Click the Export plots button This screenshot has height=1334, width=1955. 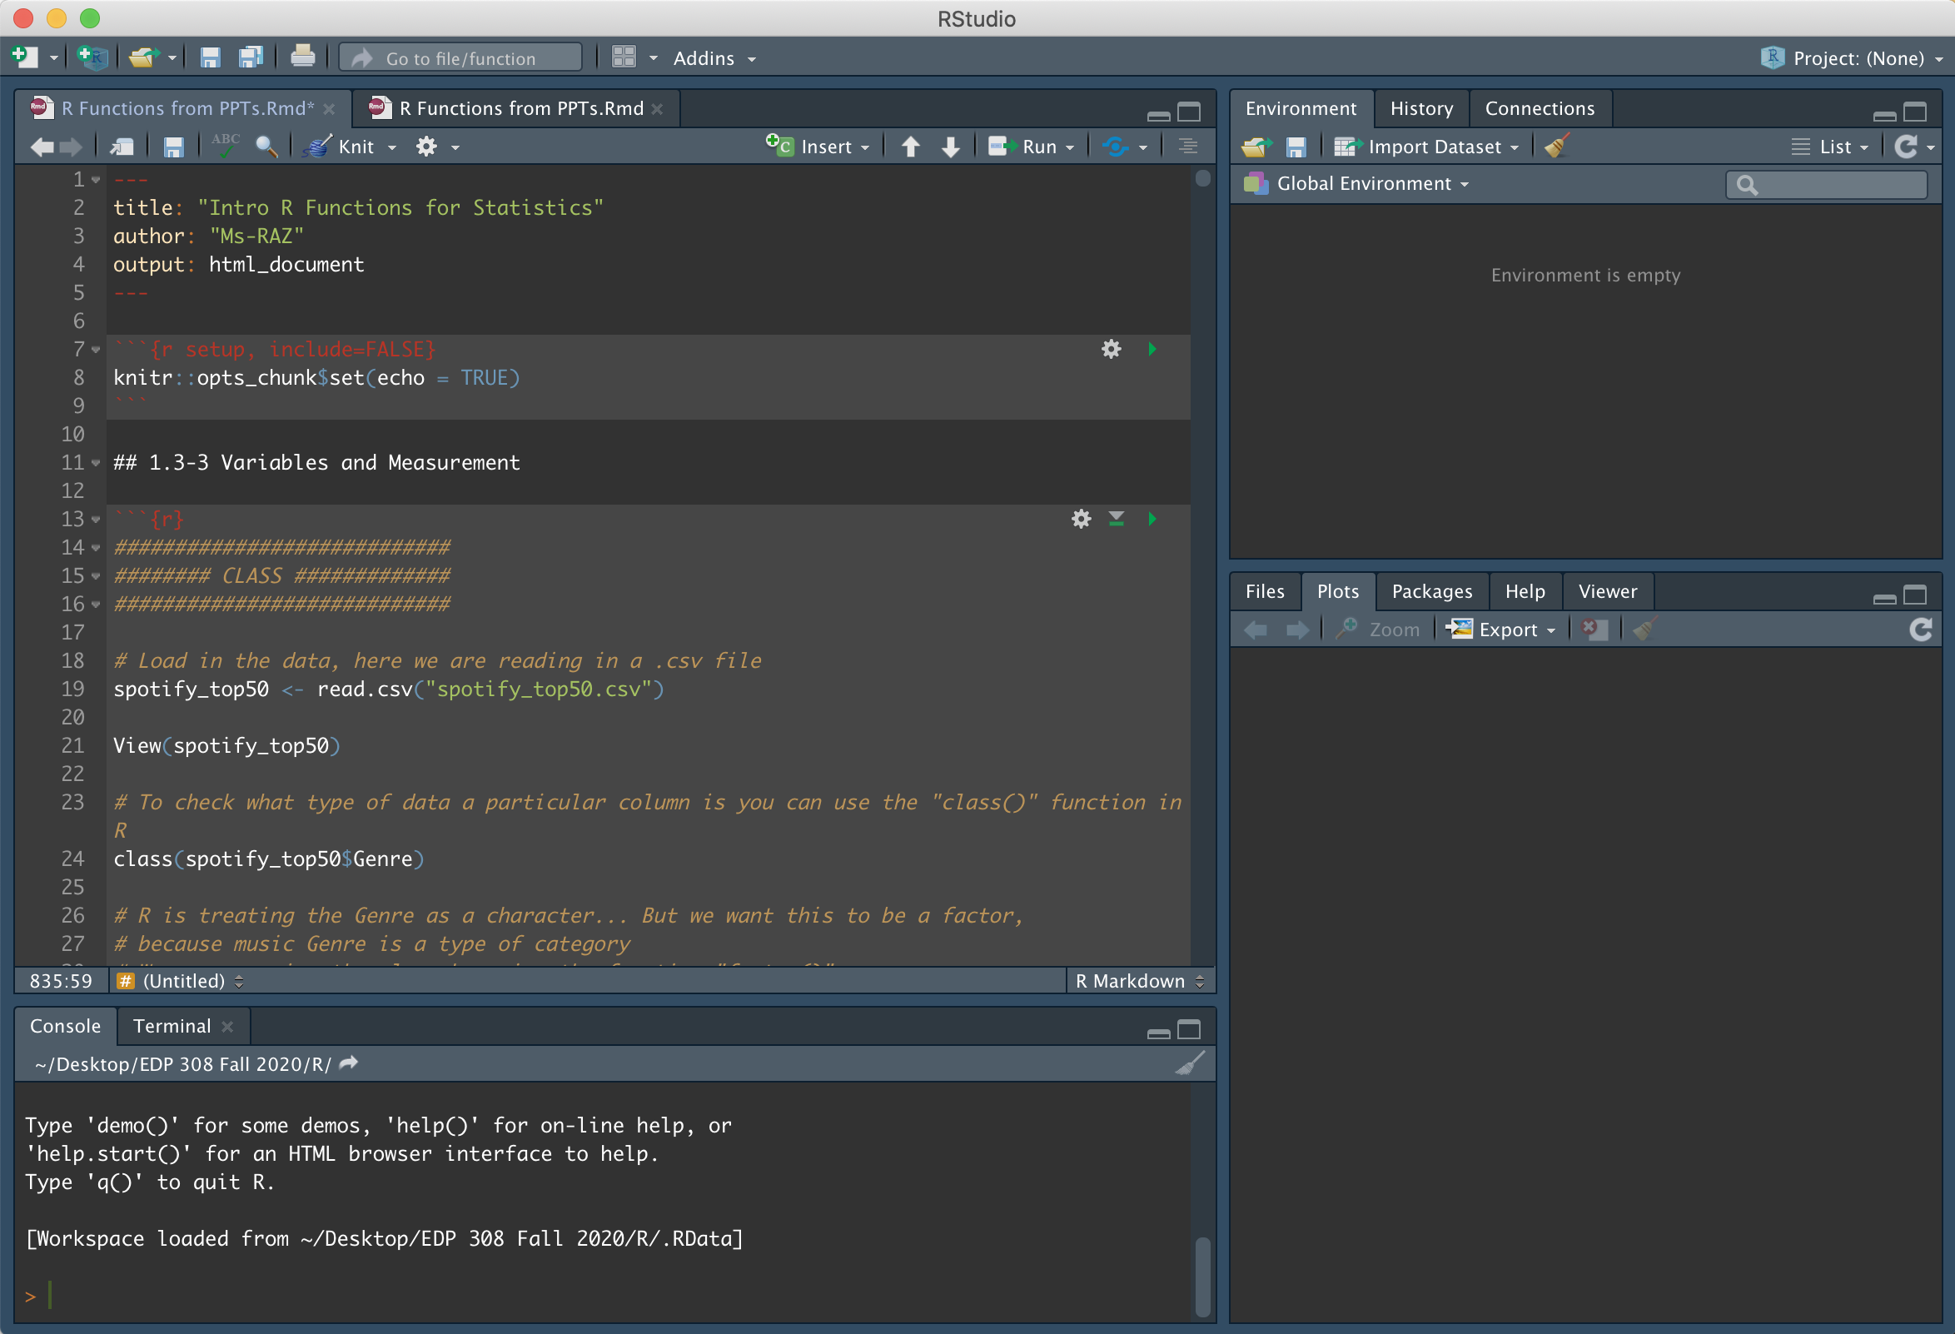[x=1506, y=630]
